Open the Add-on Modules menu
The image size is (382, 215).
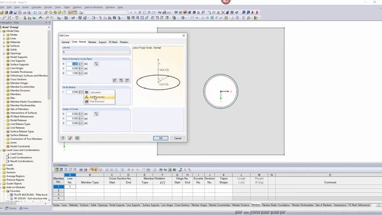coord(94,7)
